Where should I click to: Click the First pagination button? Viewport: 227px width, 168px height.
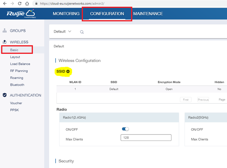point(186,100)
